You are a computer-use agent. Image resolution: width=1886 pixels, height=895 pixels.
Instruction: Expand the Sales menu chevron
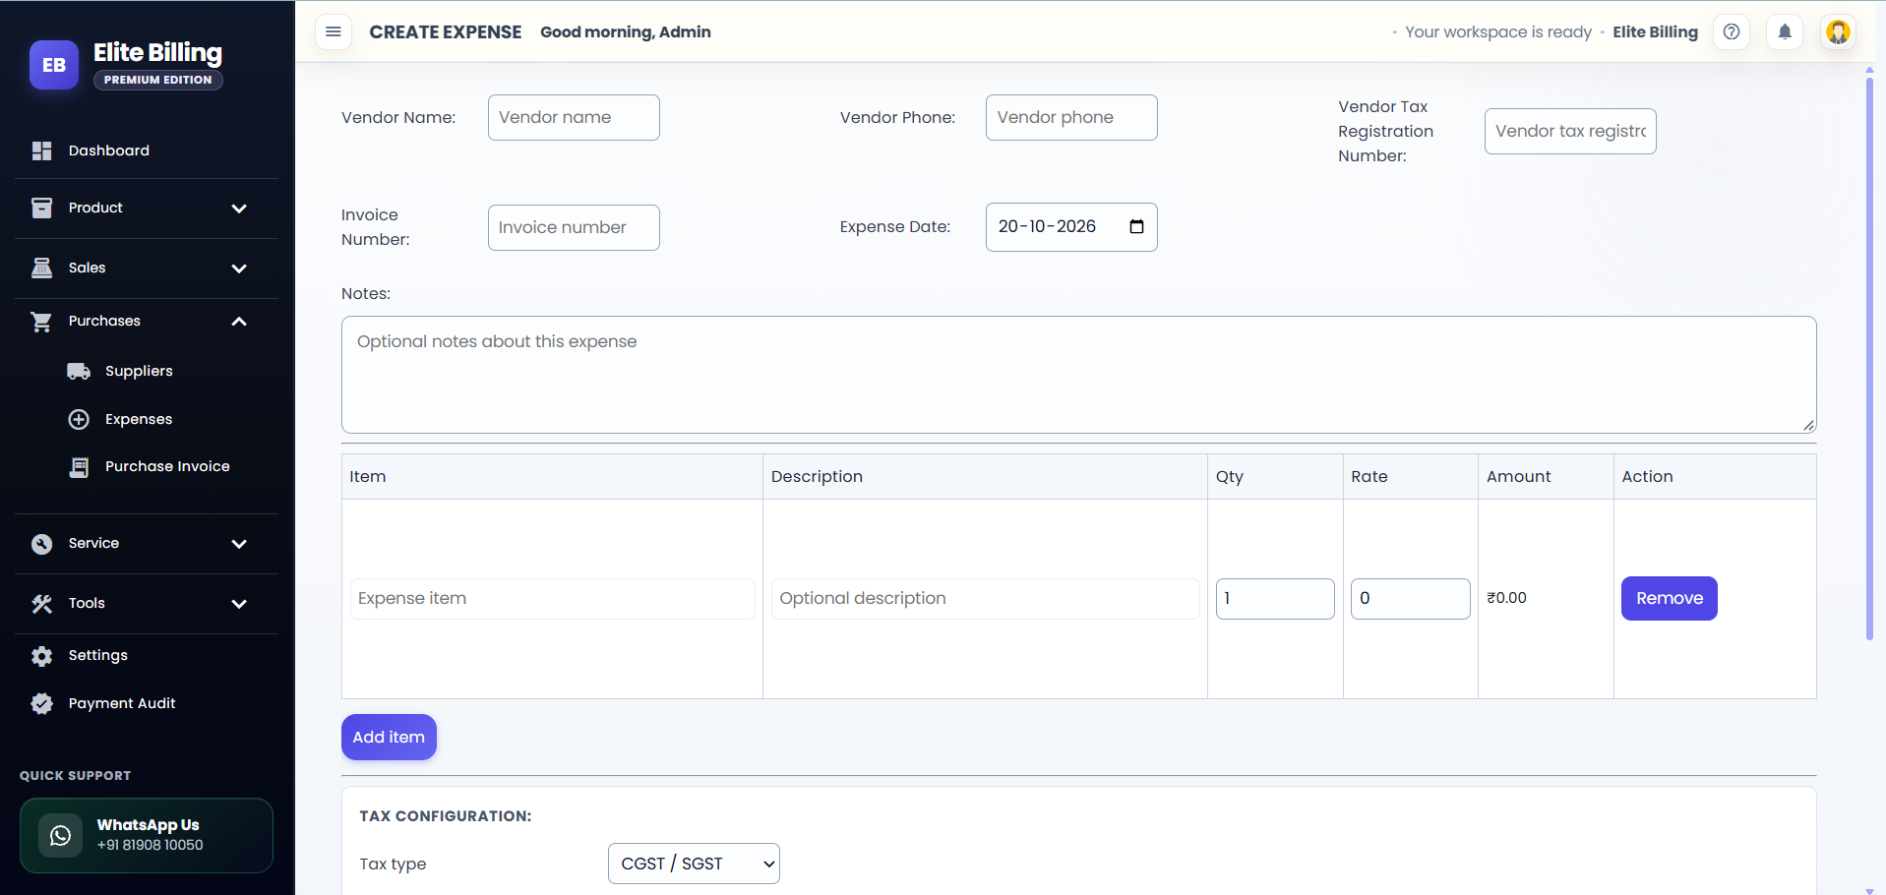(239, 268)
